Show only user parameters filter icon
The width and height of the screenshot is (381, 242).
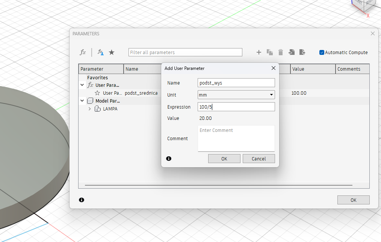(x=100, y=53)
